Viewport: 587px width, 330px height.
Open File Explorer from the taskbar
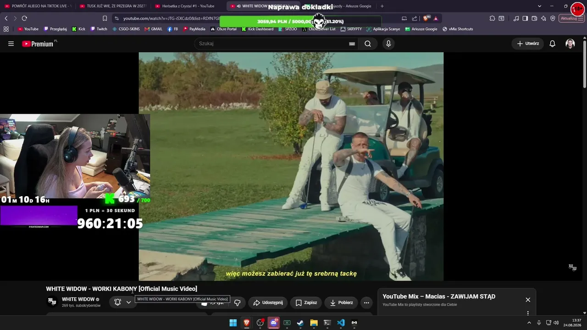click(x=314, y=323)
